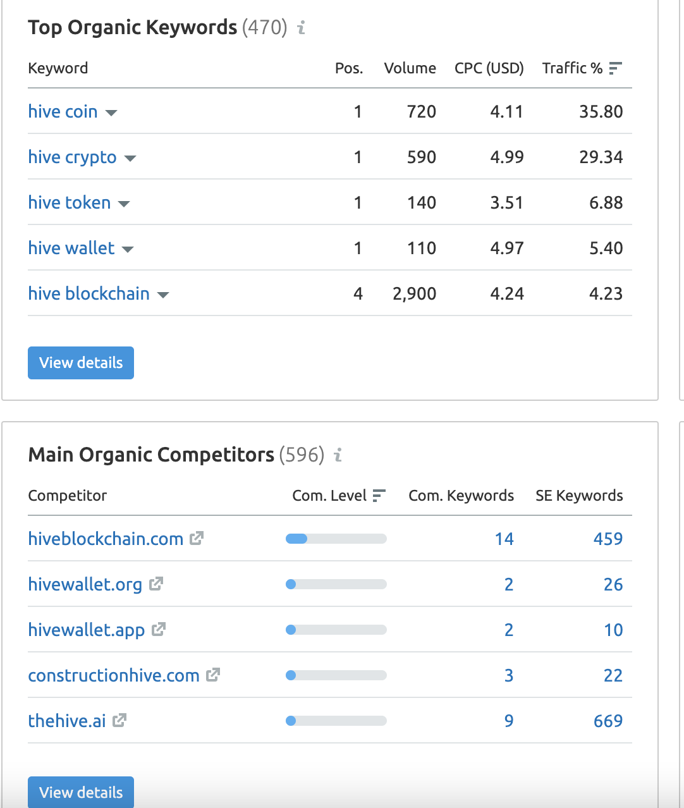The width and height of the screenshot is (684, 808).
Task: Open info icon beside Top Organic Keywords
Action: click(x=302, y=27)
